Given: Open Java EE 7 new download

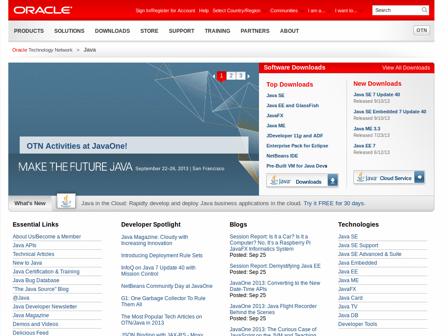Looking at the screenshot, I should (364, 146).
